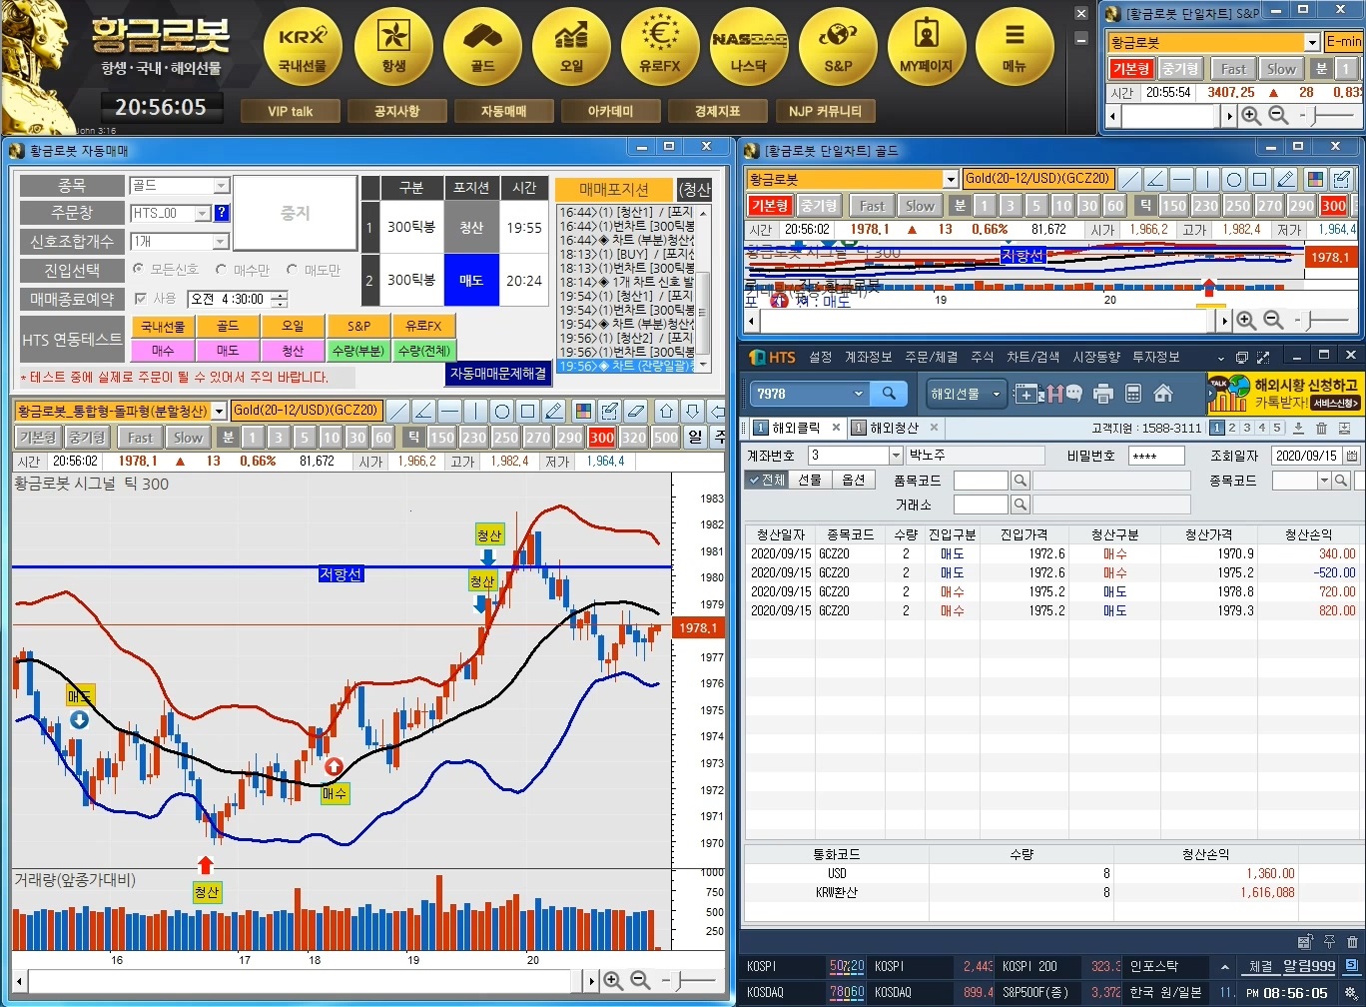Open the 나스닥 gold circle button
Image resolution: width=1366 pixels, height=1007 pixels.
[749, 46]
